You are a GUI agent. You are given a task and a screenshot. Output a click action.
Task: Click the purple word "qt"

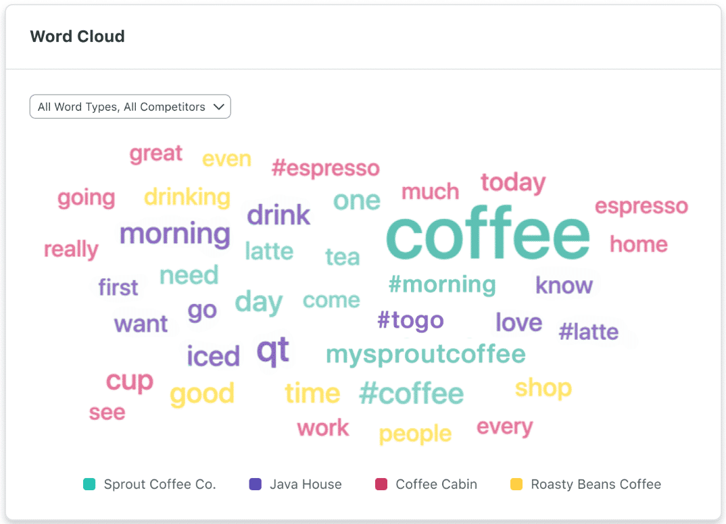click(273, 350)
